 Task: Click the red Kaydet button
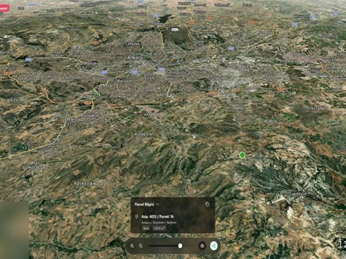click(4, 9)
